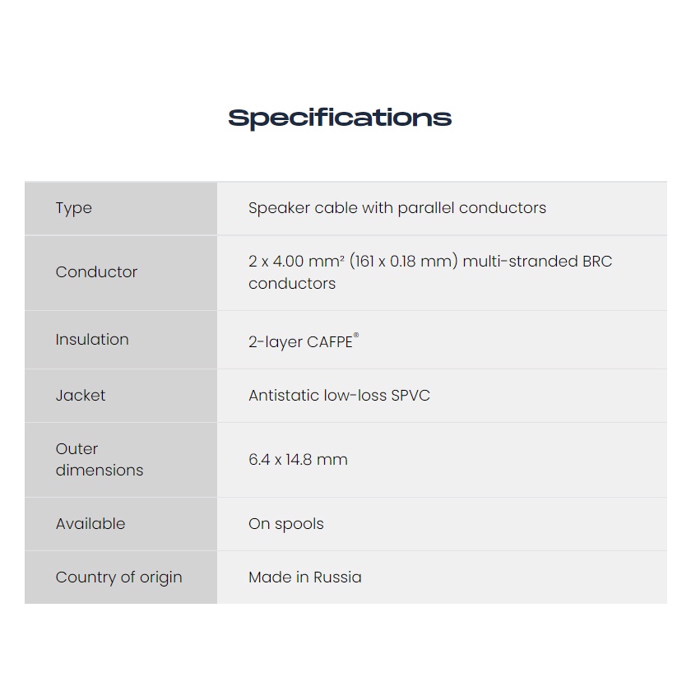The width and height of the screenshot is (691, 691).
Task: Click the 6.4 x 14.8 mm value
Action: 298,460
